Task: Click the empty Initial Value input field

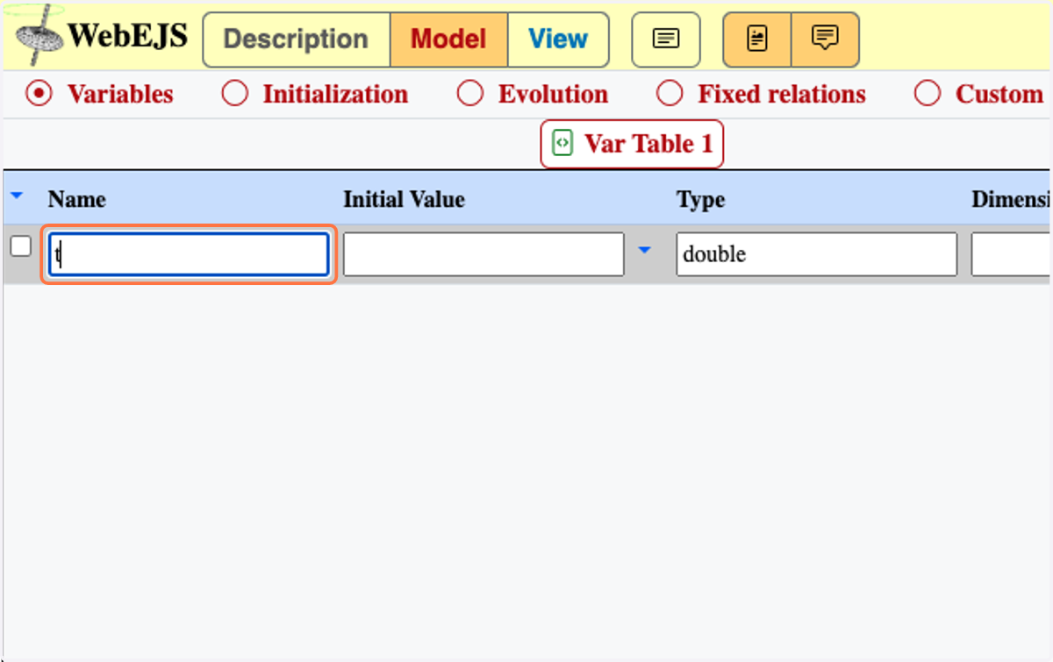Action: (484, 254)
